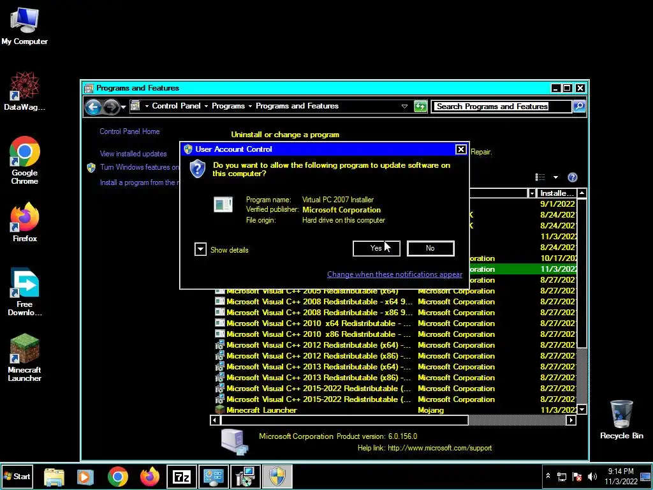653x490 pixels.
Task: Select Microsoft Visual C++ 2010 x86 Redistributable row
Action: 395,334
